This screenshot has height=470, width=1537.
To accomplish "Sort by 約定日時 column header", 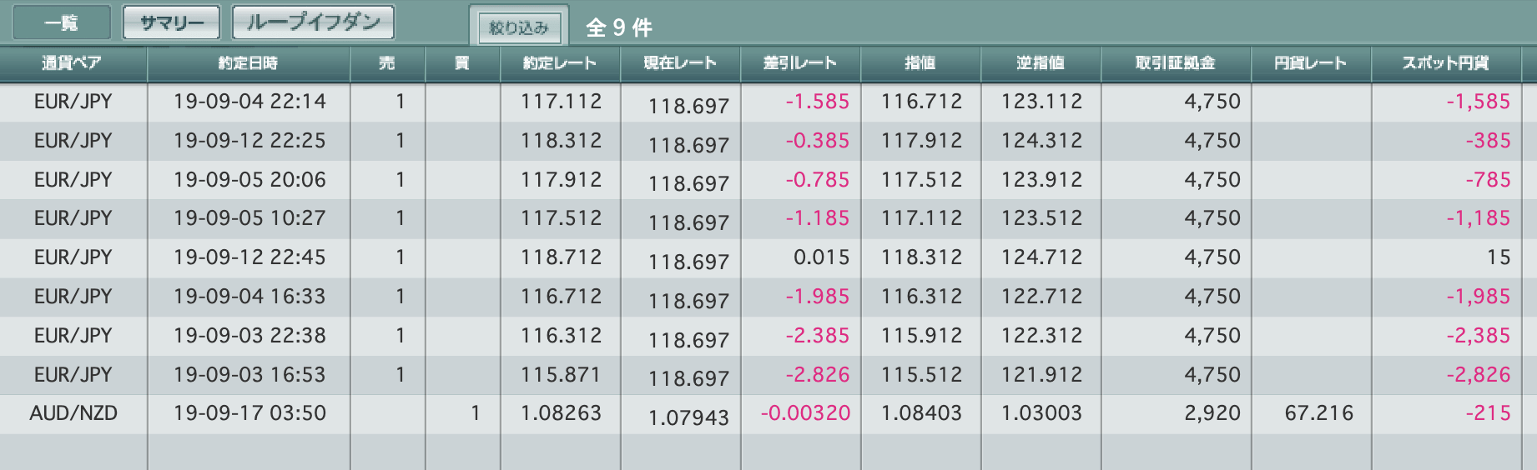I will tap(249, 63).
